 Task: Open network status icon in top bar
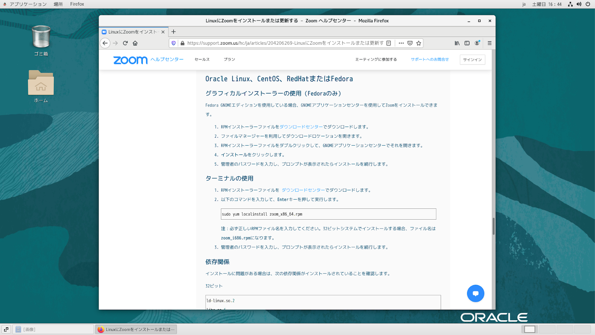pyautogui.click(x=570, y=4)
